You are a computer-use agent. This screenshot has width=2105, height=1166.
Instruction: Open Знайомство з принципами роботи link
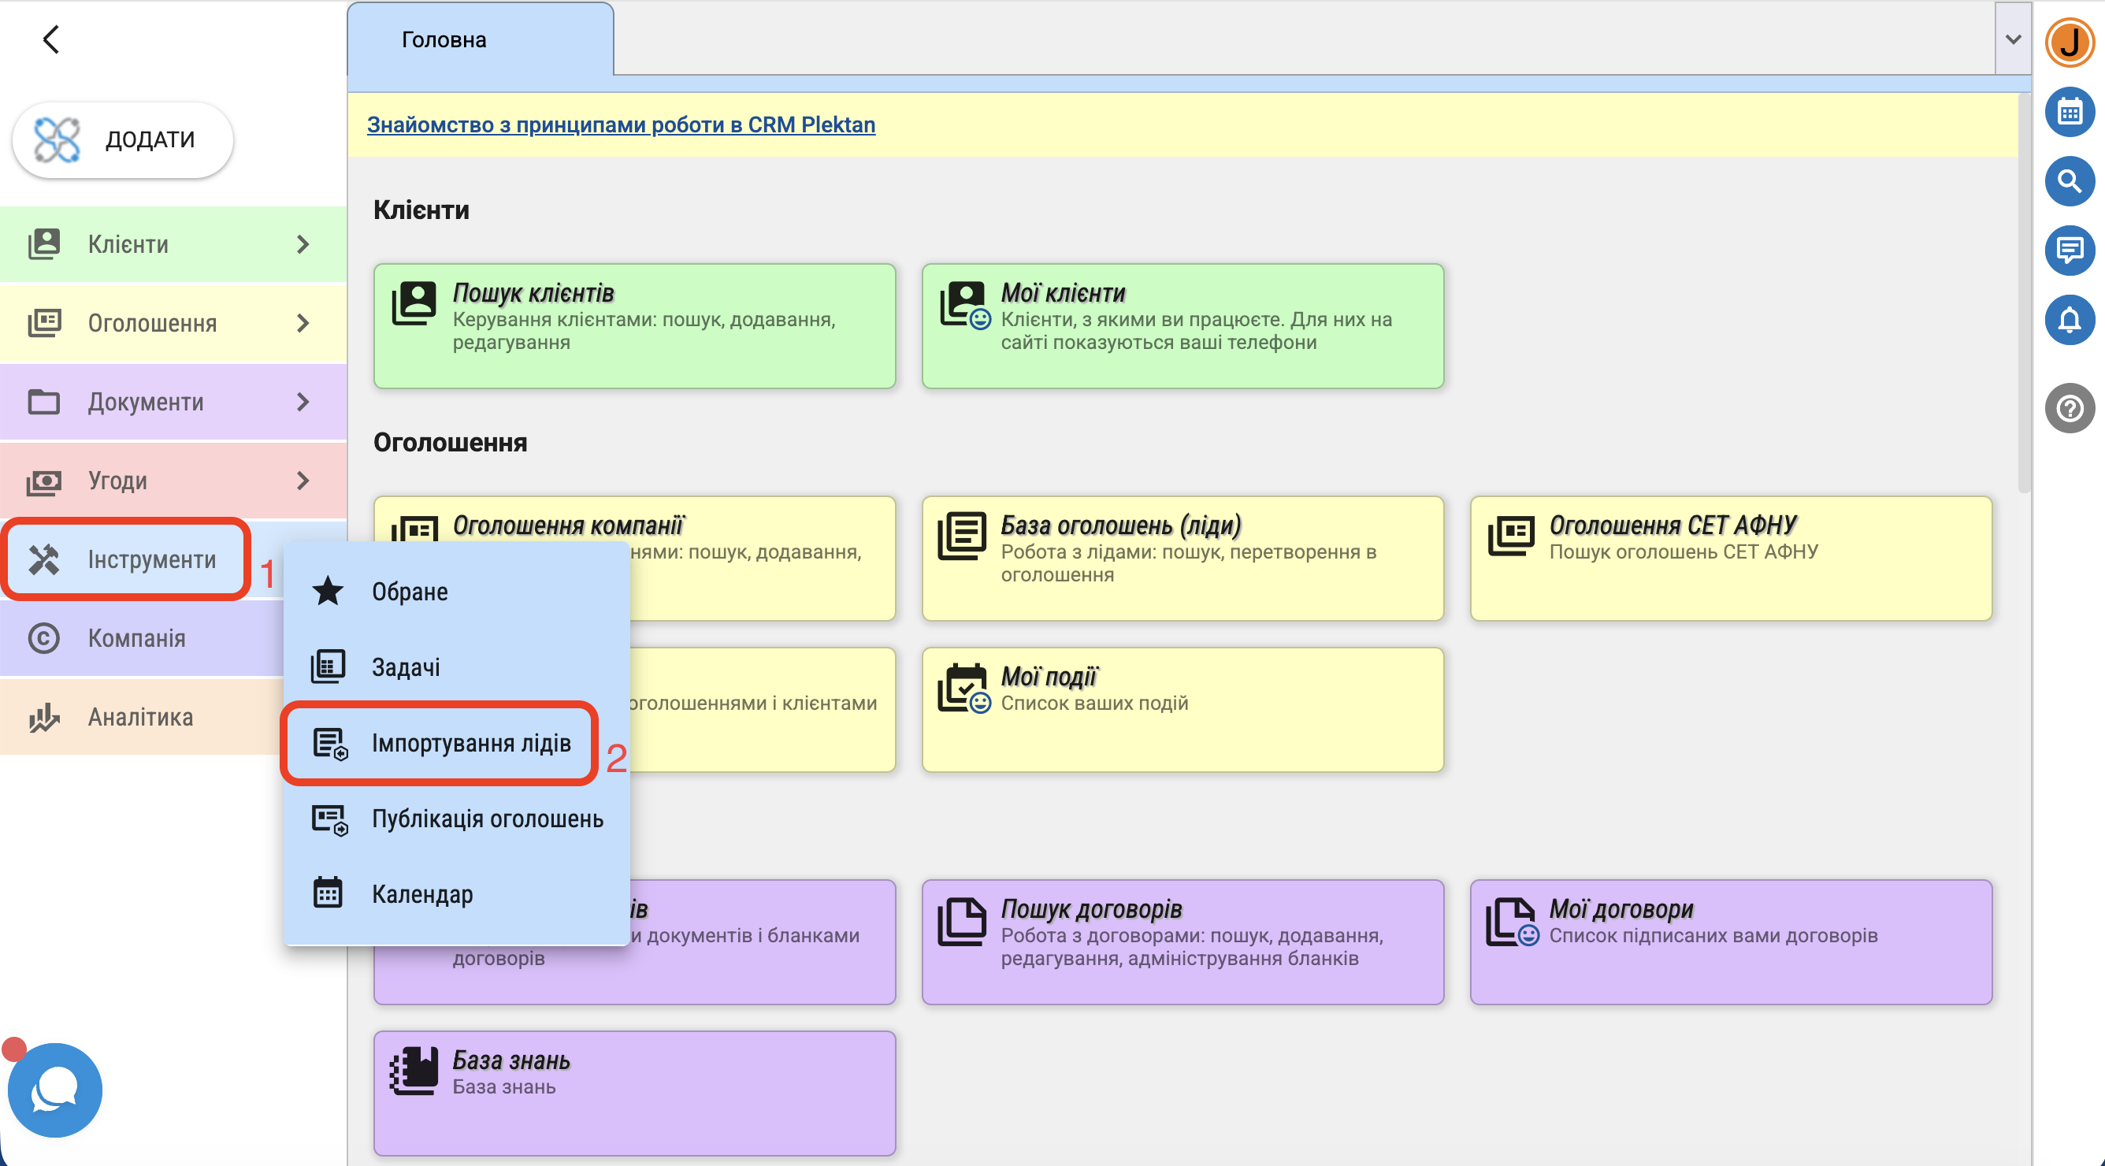(x=620, y=124)
